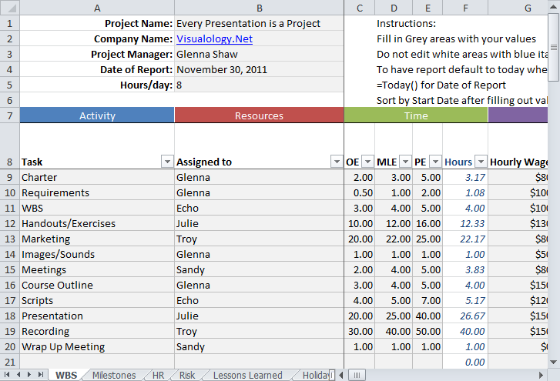Open the Task column filter dropdown
The image size is (560, 381).
[x=166, y=162]
